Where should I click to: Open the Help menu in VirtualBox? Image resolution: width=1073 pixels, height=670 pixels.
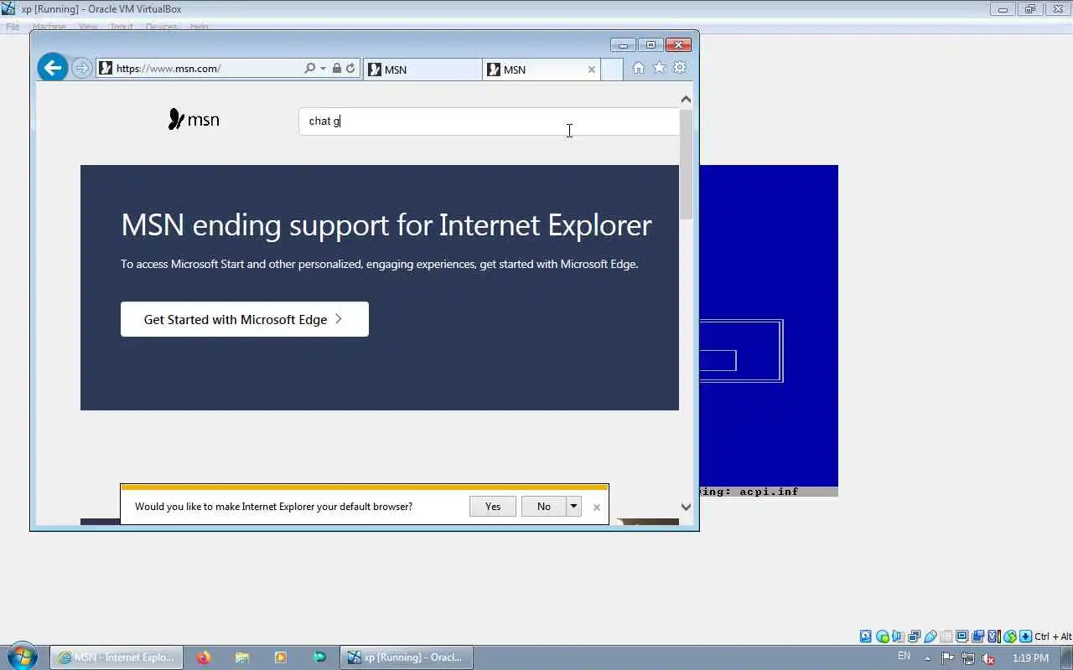click(x=199, y=27)
